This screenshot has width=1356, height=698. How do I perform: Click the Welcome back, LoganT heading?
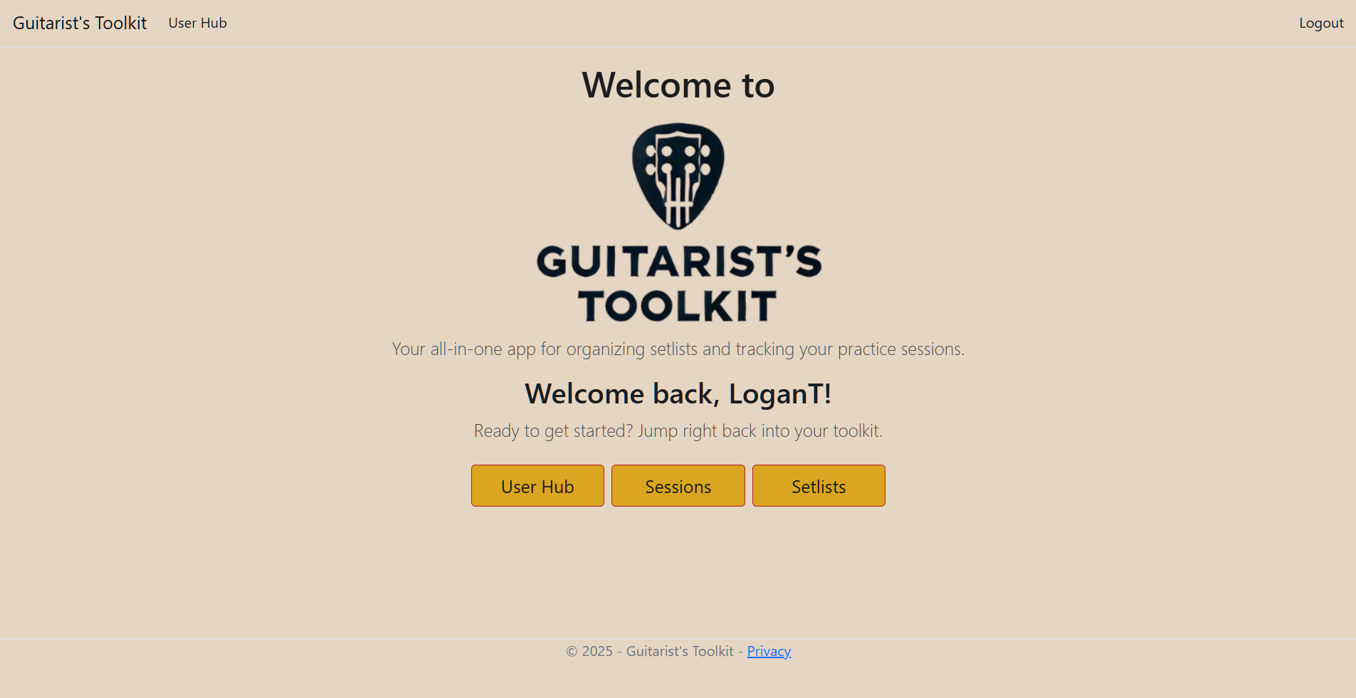(x=677, y=393)
